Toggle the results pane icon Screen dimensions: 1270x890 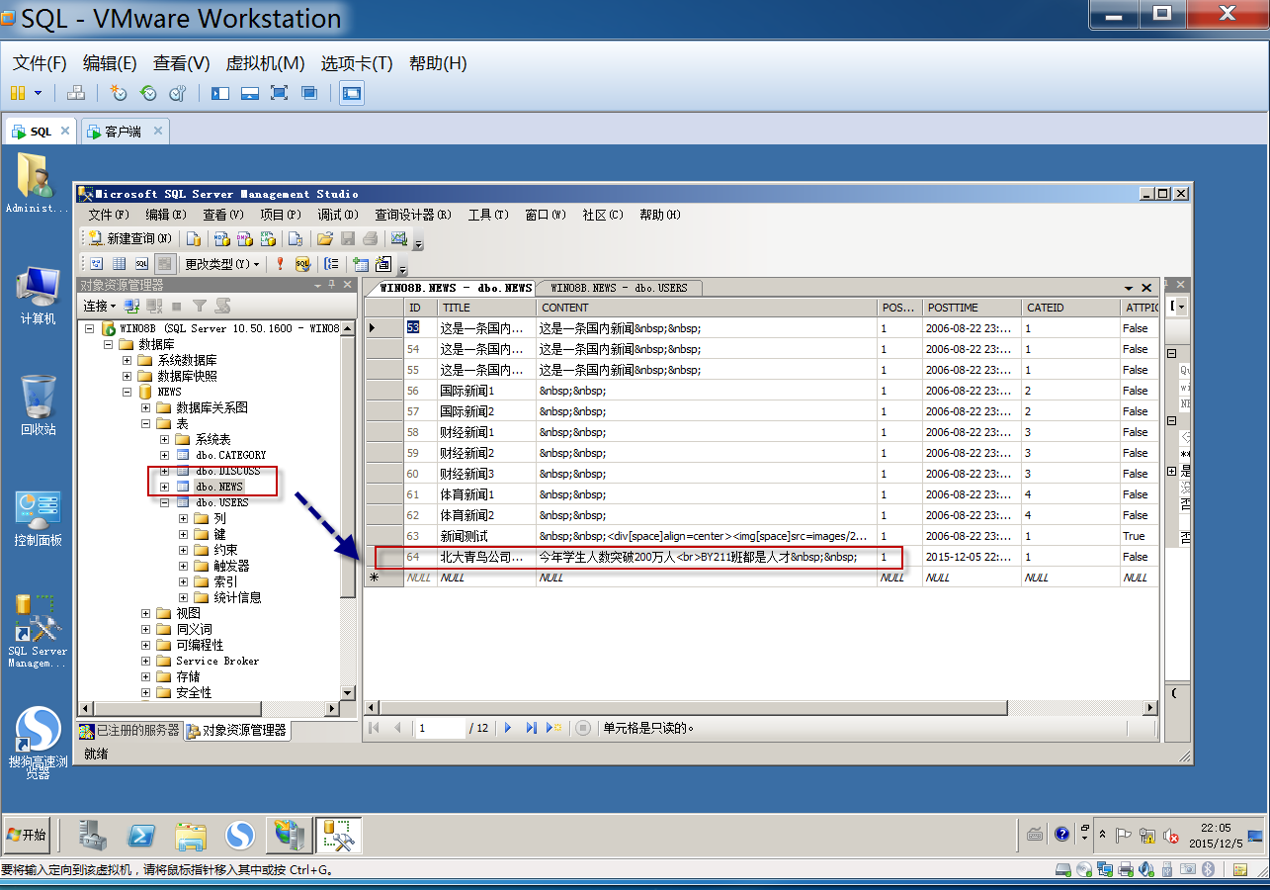click(x=165, y=263)
